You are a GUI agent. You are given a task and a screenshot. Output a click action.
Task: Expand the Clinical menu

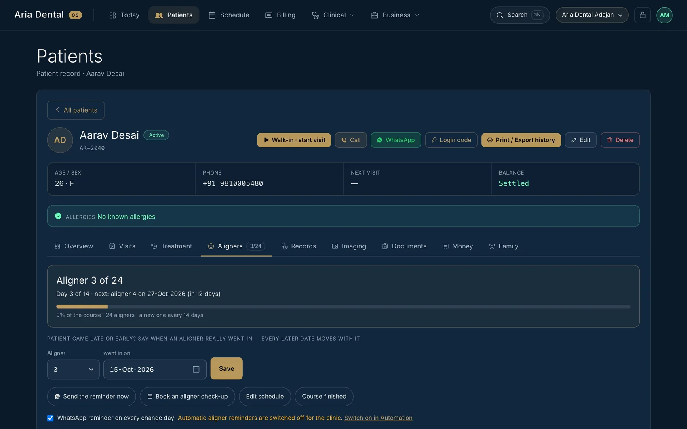click(x=333, y=15)
